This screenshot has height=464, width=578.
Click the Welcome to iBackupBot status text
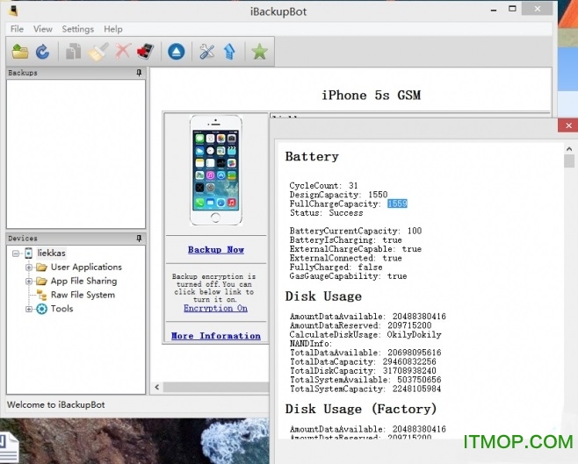point(55,404)
